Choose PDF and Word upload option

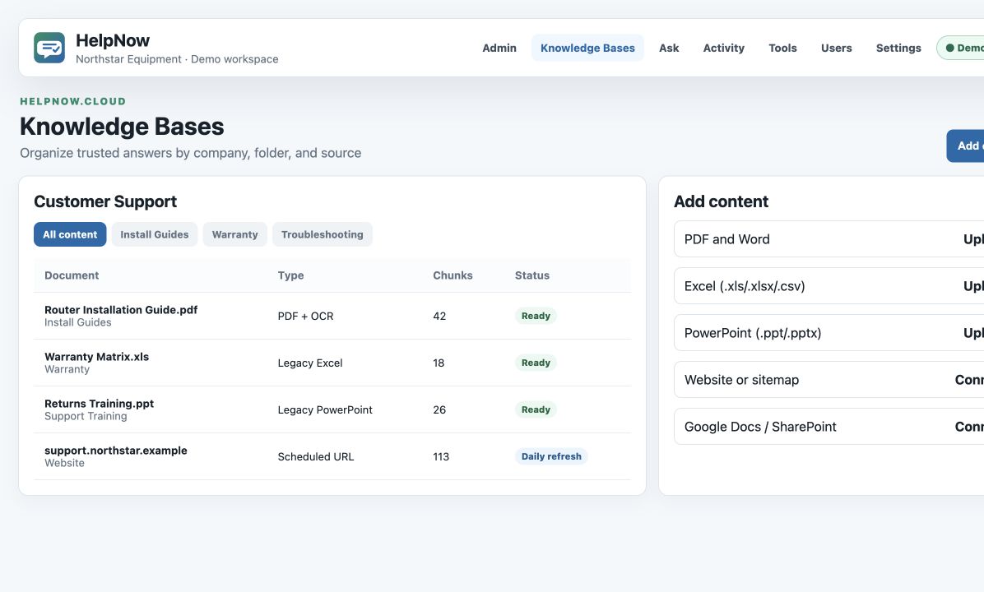point(829,239)
